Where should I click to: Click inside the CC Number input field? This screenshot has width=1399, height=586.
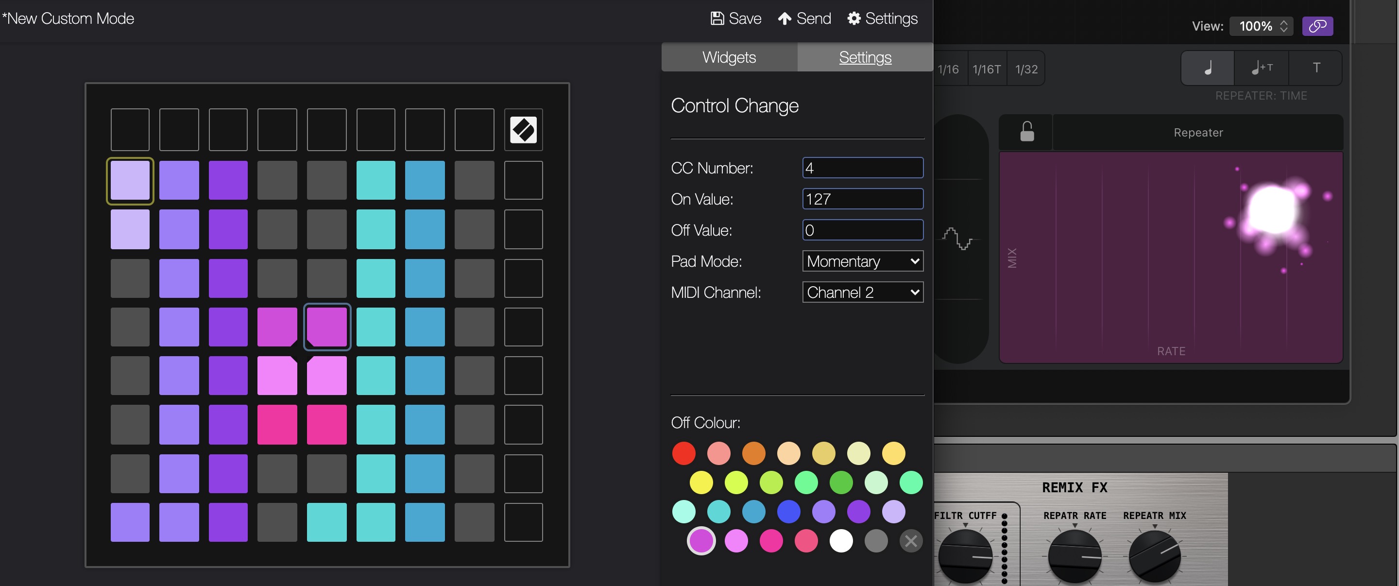coord(862,168)
